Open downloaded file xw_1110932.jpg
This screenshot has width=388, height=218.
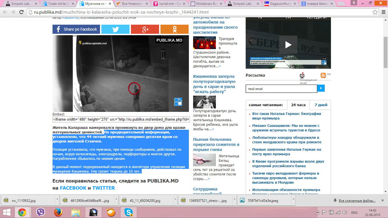tap(28, 200)
